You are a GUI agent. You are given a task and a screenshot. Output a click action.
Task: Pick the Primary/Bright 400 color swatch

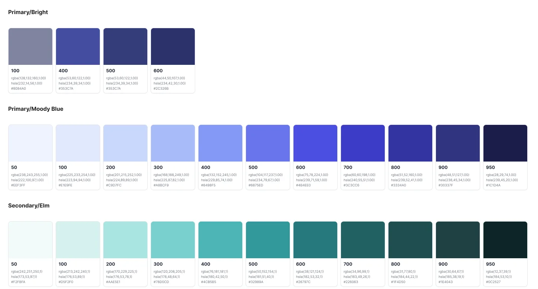pos(78,46)
